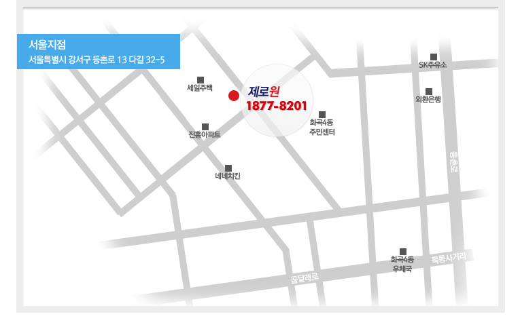The image size is (520, 327).
Task: Click the 네네치킨 square map marker
Action: 228,168
